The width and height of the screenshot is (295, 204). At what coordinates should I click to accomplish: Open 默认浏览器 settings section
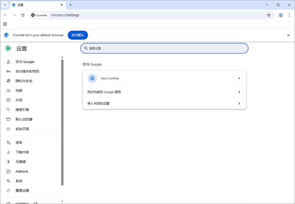click(x=24, y=119)
